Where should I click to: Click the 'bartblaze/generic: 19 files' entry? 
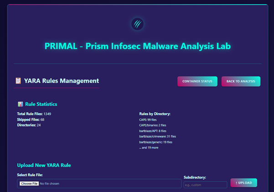tap(156, 142)
